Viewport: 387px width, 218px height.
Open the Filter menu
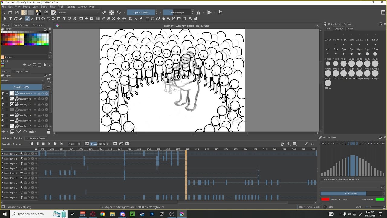click(53, 7)
